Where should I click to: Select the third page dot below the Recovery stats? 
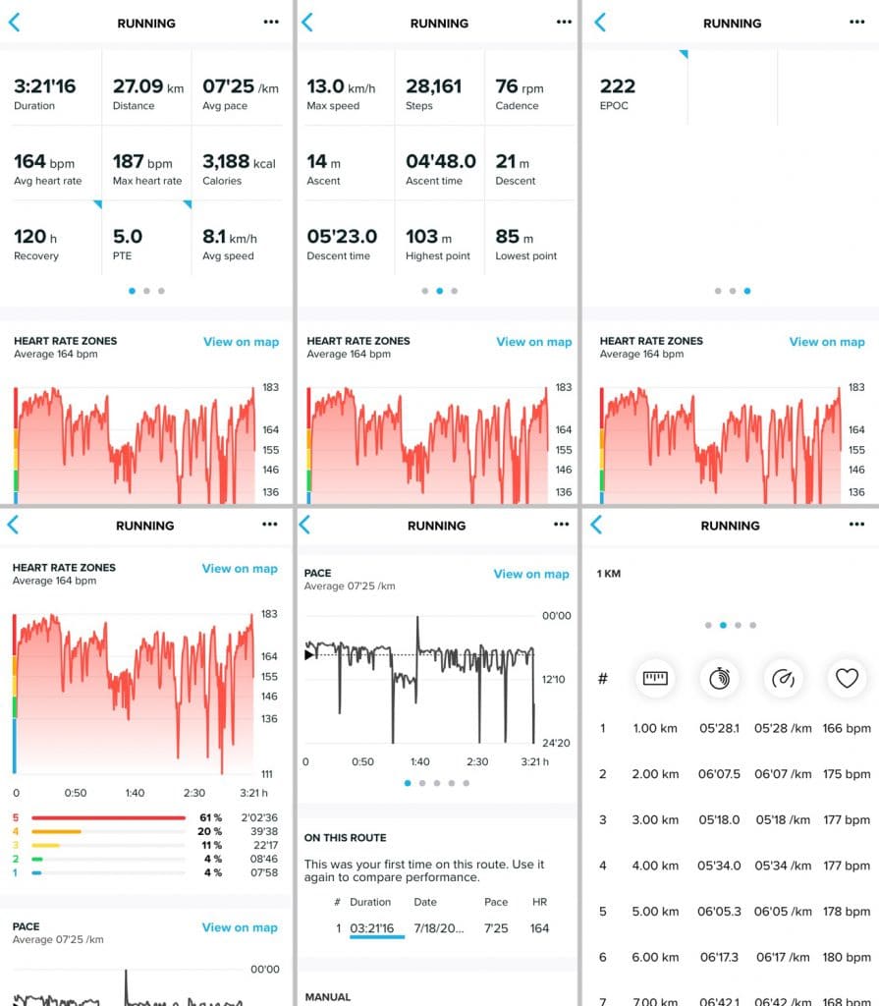tap(162, 291)
